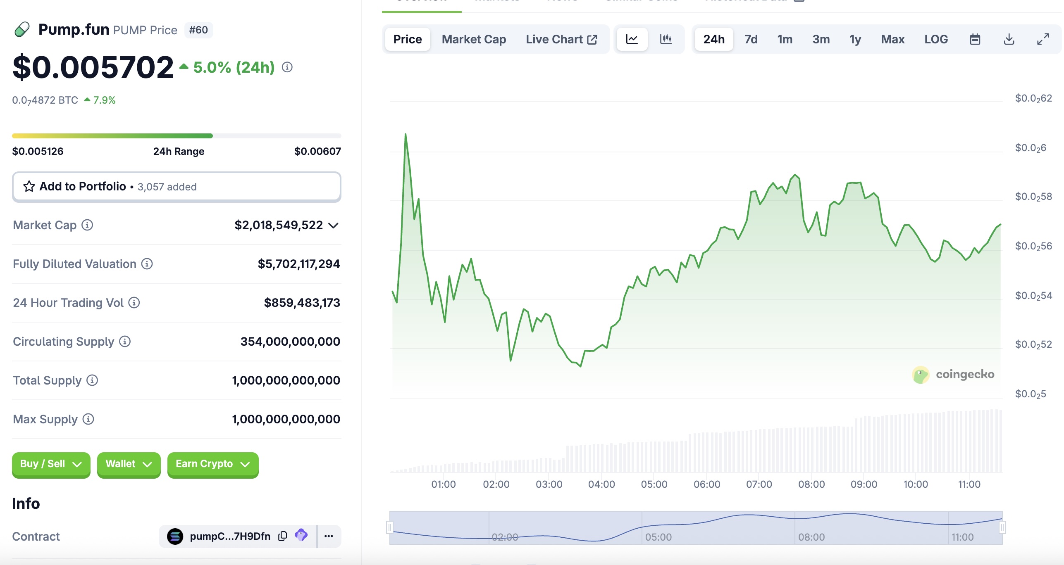Click the Info section heading
The image size is (1064, 565).
(x=26, y=503)
